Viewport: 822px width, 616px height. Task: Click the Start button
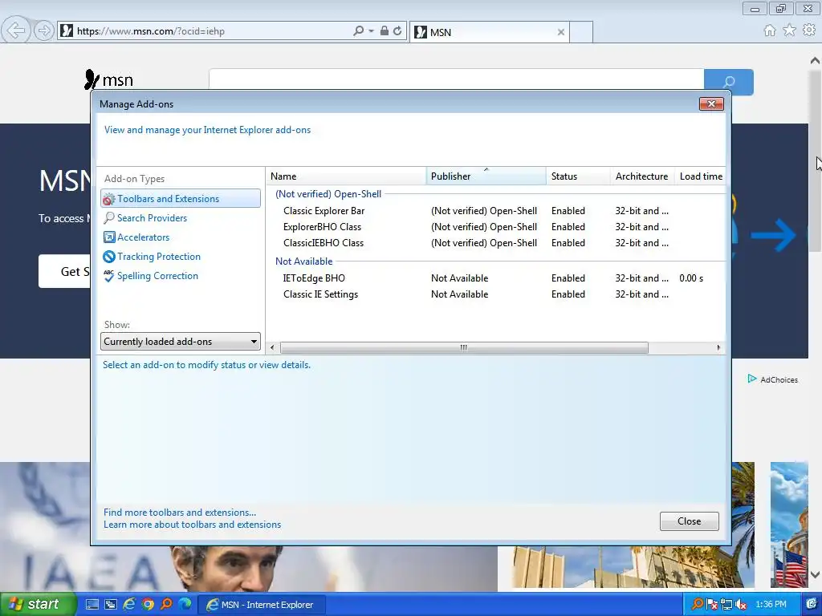tap(38, 604)
